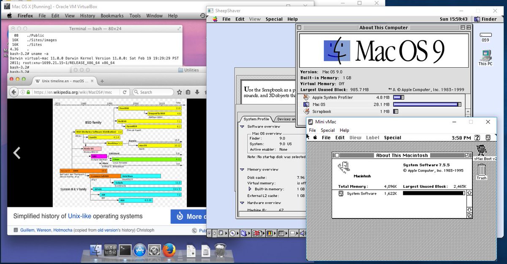Collapse the Memory overview section
The width and height of the screenshot is (507, 264).
[242, 169]
